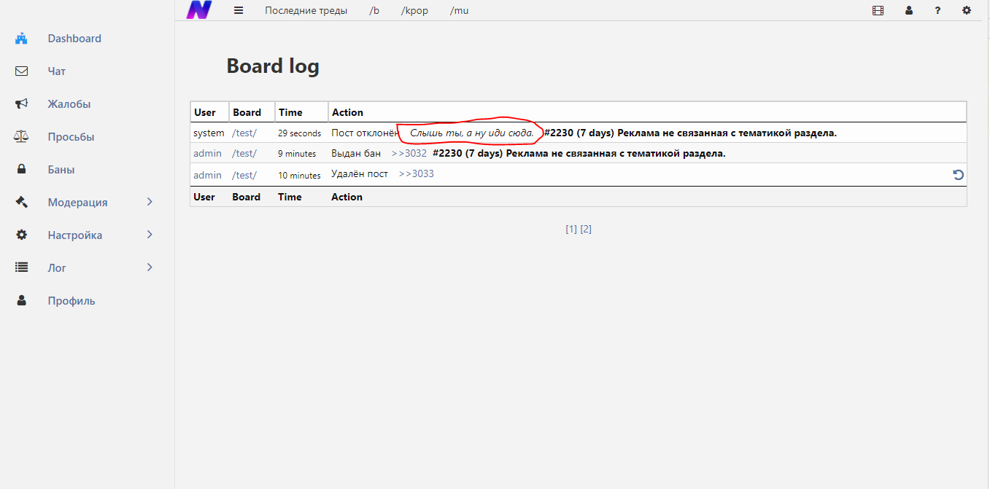The image size is (990, 489).
Task: Expand the Настройка submenu chevron
Action: pos(150,235)
